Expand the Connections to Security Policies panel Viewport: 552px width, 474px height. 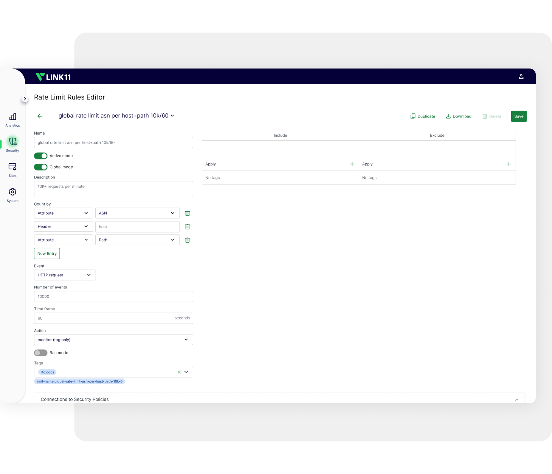click(516, 400)
